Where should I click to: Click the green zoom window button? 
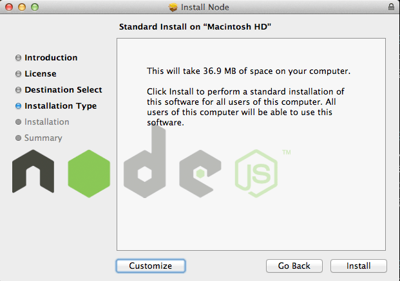[35, 7]
